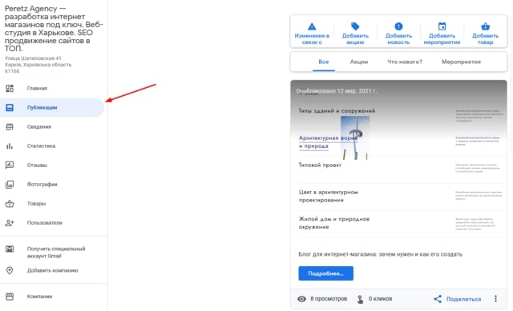Click the Типовой проект text

(320, 165)
